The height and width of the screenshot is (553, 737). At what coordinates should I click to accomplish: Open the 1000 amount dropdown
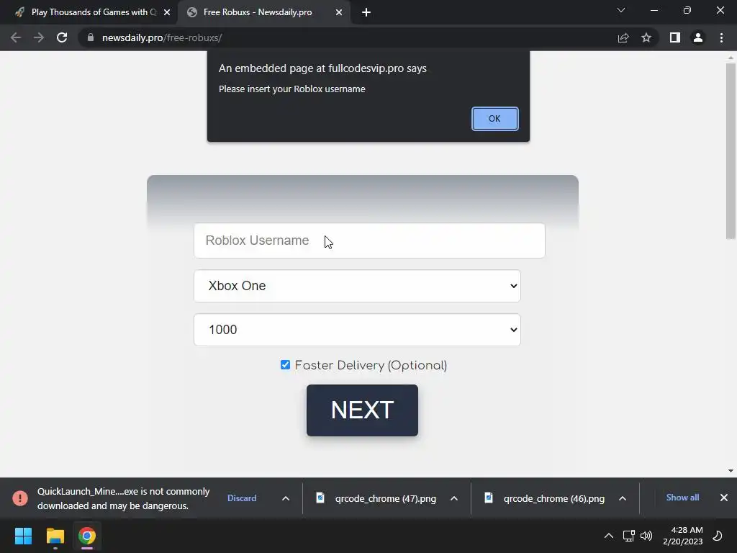(x=357, y=330)
